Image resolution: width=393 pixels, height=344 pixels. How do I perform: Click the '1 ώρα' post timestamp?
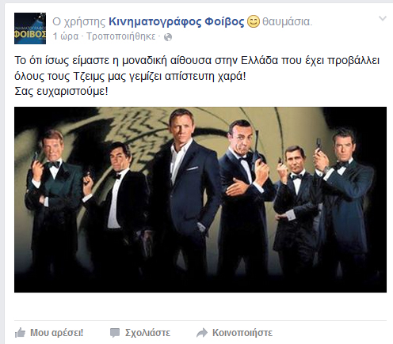66,36
